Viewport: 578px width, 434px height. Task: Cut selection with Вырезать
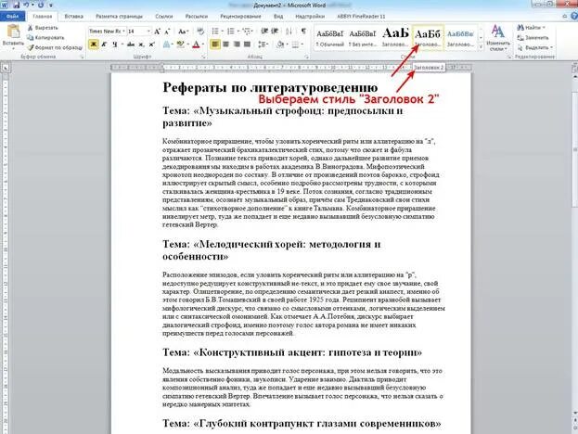[43, 28]
